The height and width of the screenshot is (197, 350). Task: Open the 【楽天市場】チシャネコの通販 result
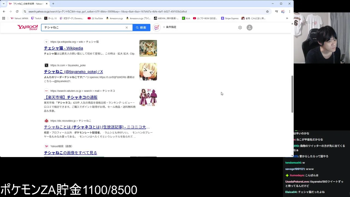click(x=71, y=97)
